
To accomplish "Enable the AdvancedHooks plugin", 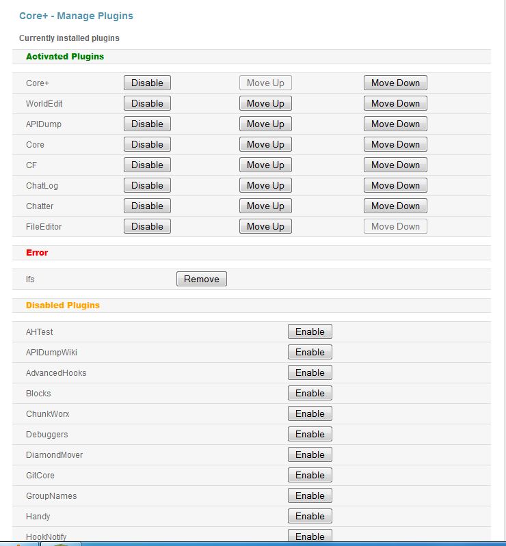I will click(x=310, y=372).
